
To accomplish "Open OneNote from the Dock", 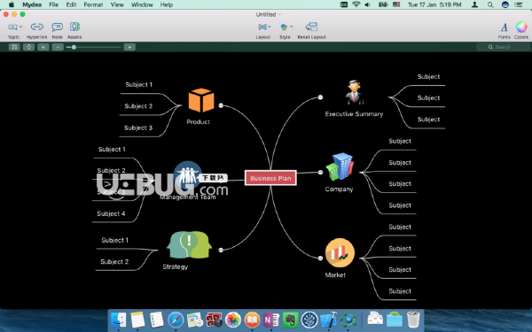I will 271,320.
